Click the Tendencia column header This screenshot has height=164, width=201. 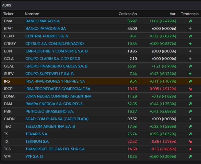189,14
